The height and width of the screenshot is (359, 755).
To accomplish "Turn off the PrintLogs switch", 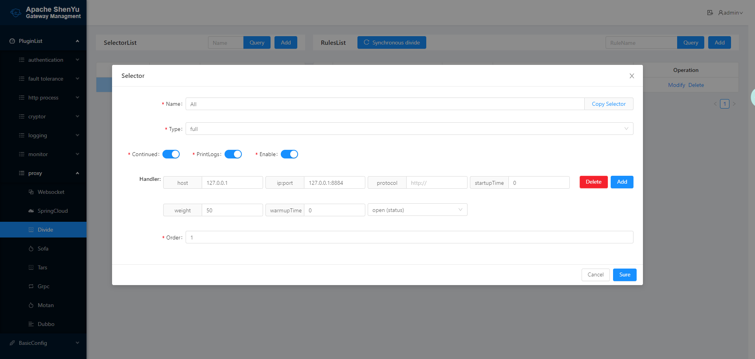I will pyautogui.click(x=233, y=154).
